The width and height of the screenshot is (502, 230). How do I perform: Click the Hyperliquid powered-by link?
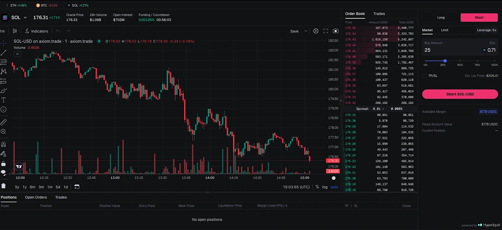480,225
